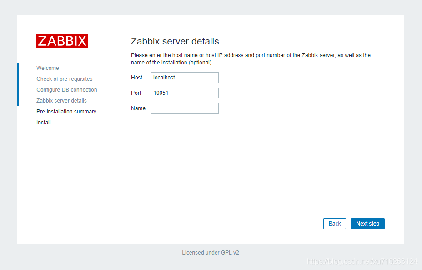Go to the Next step
Image resolution: width=422 pixels, height=270 pixels.
[x=367, y=224]
